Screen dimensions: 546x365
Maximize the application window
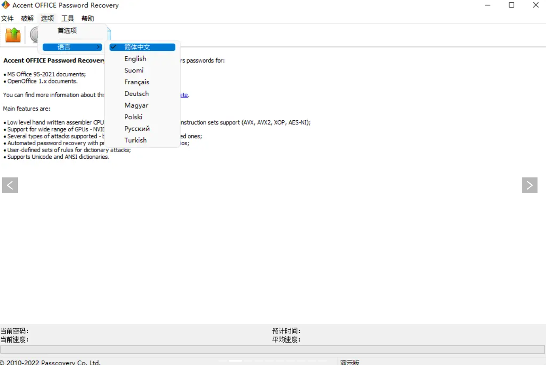[x=512, y=6]
